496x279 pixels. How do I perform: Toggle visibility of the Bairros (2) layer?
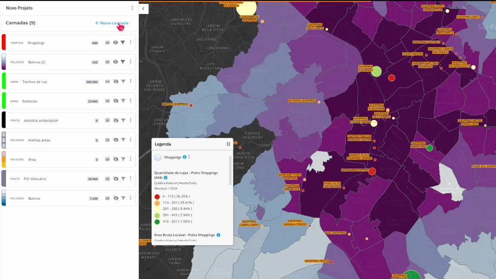point(115,62)
